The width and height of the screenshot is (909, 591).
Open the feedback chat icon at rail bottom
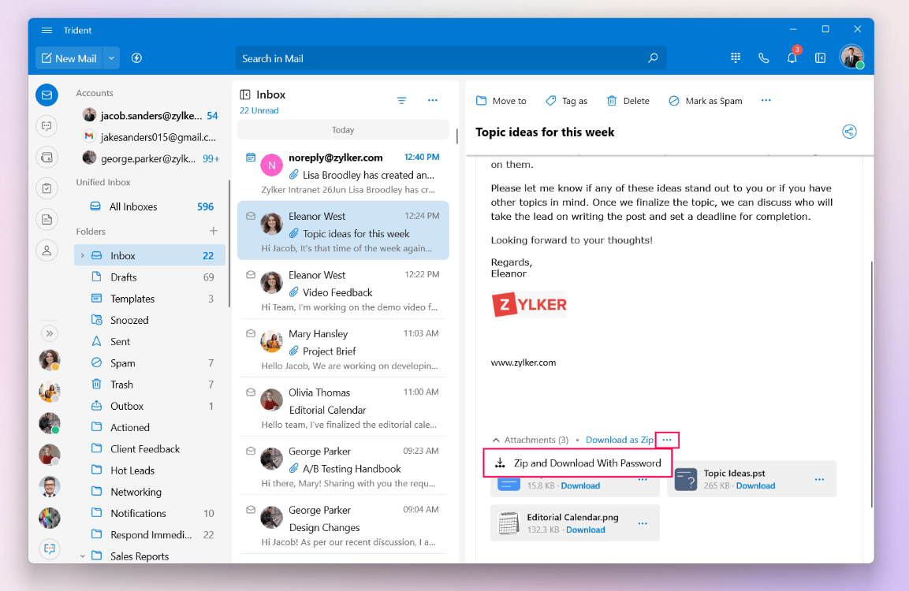pyautogui.click(x=50, y=548)
